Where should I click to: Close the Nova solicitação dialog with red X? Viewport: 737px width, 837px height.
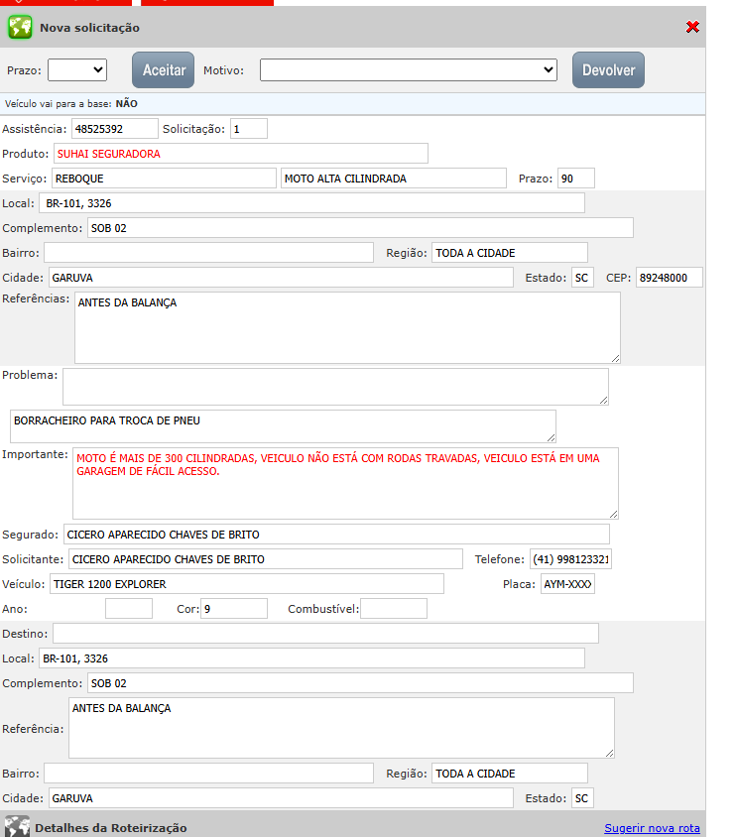(x=692, y=27)
